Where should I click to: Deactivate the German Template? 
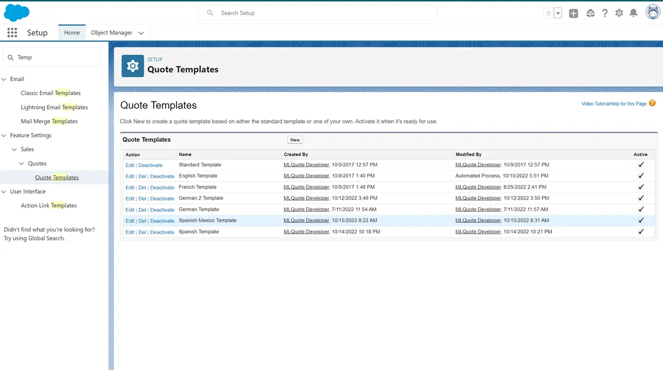(162, 210)
